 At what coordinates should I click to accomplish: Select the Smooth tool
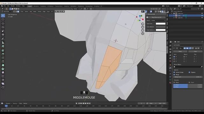coord(3,73)
